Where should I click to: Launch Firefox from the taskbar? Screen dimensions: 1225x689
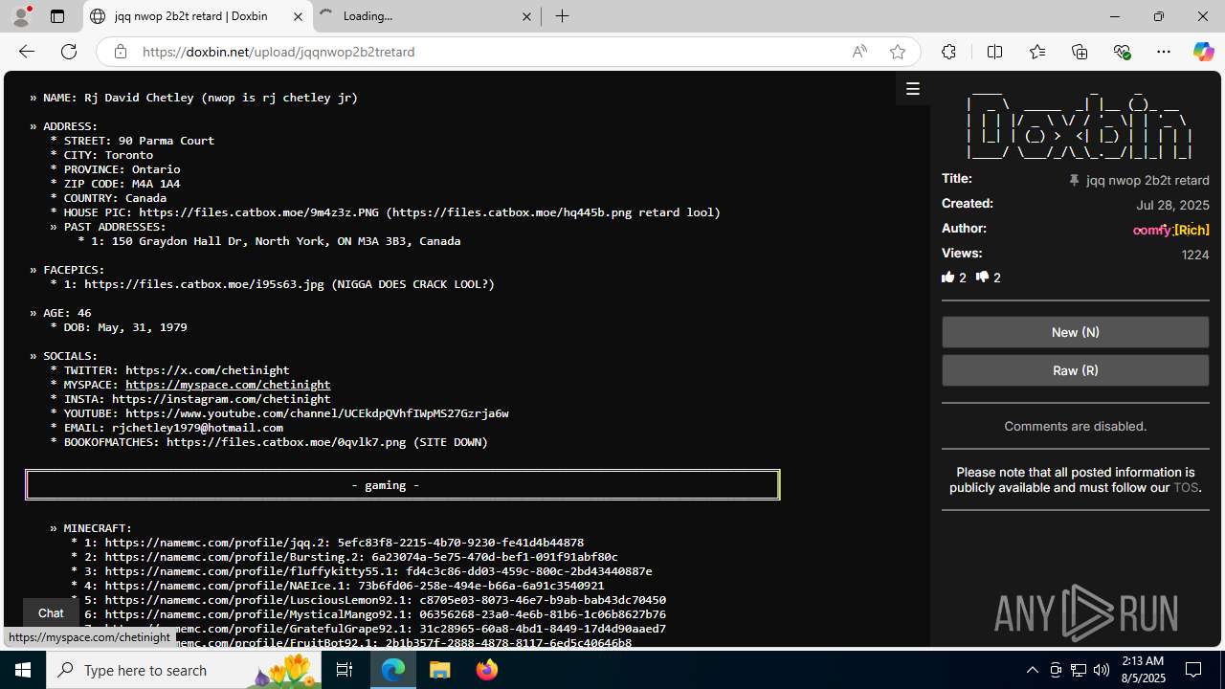point(486,670)
